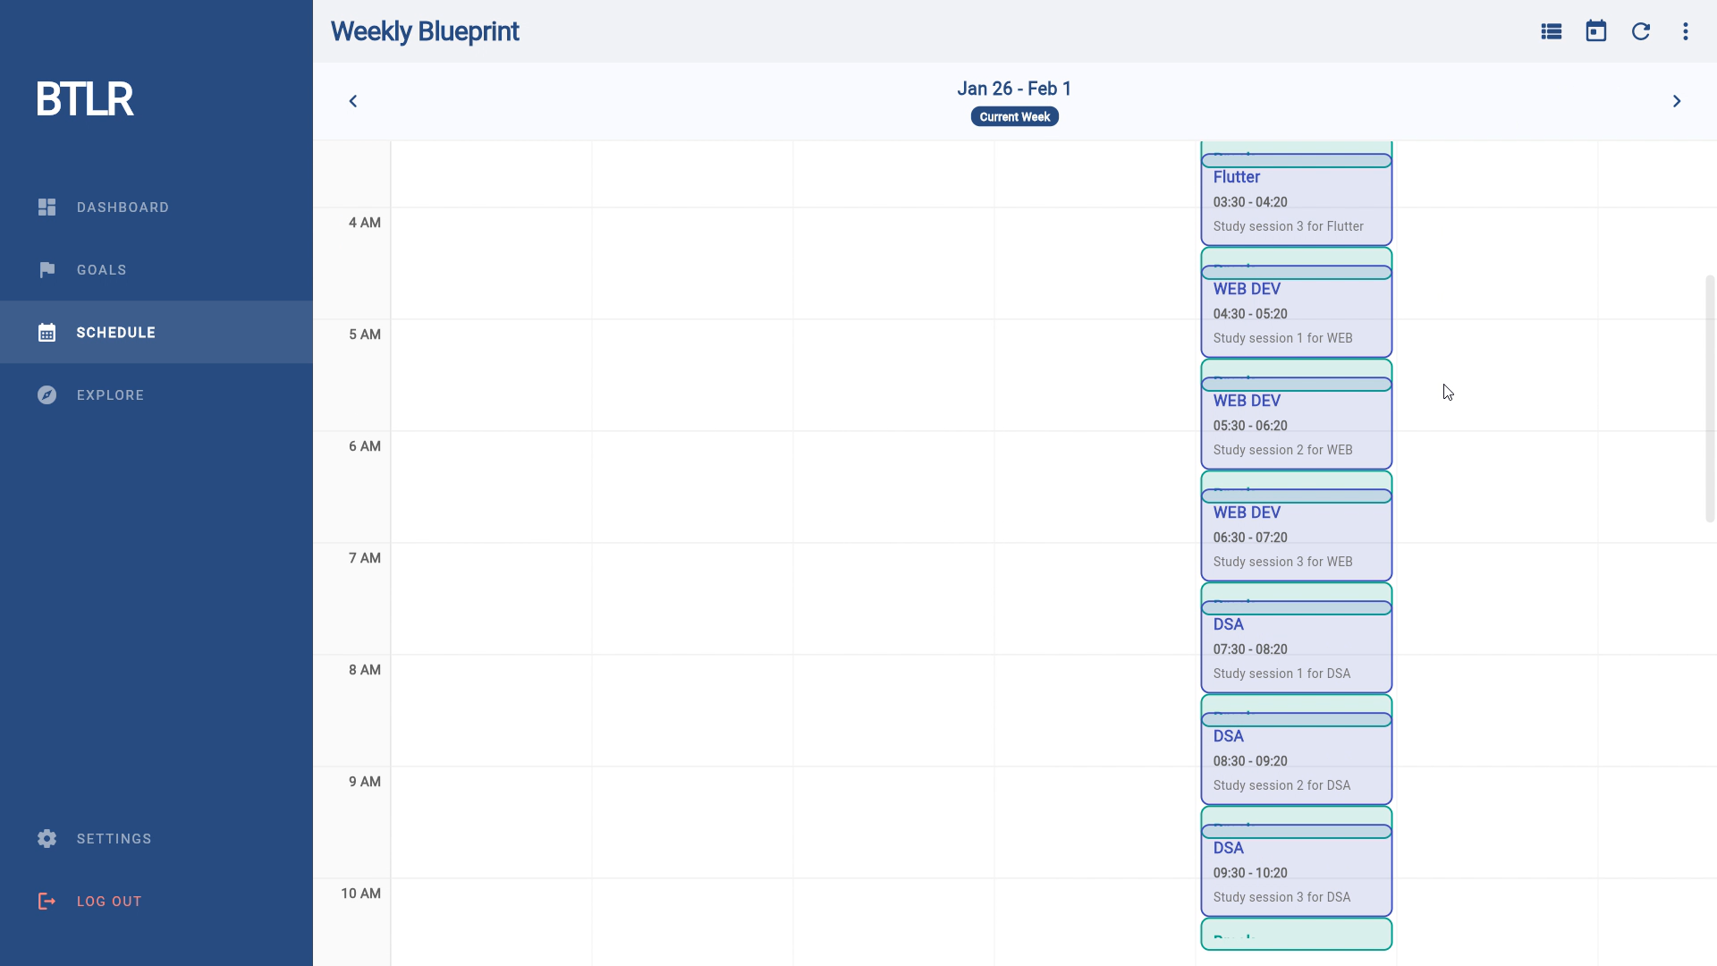
Task: Click the BTLR logo
Action: [85, 99]
